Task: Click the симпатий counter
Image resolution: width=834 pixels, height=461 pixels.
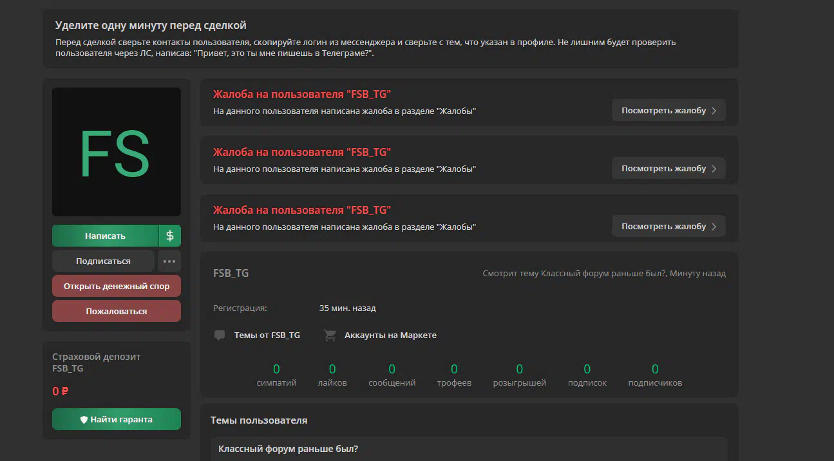Action: [276, 375]
